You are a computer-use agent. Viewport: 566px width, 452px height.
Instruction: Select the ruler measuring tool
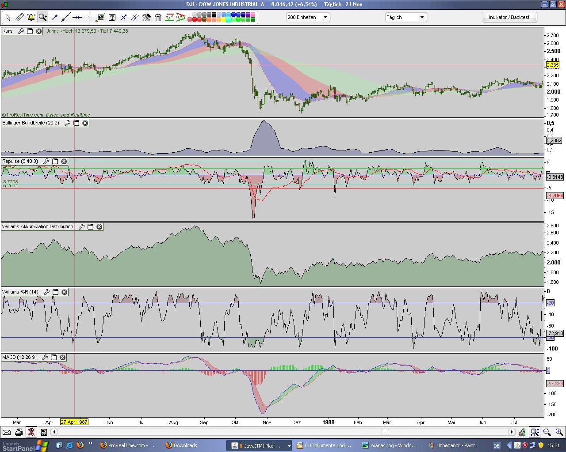click(x=19, y=17)
